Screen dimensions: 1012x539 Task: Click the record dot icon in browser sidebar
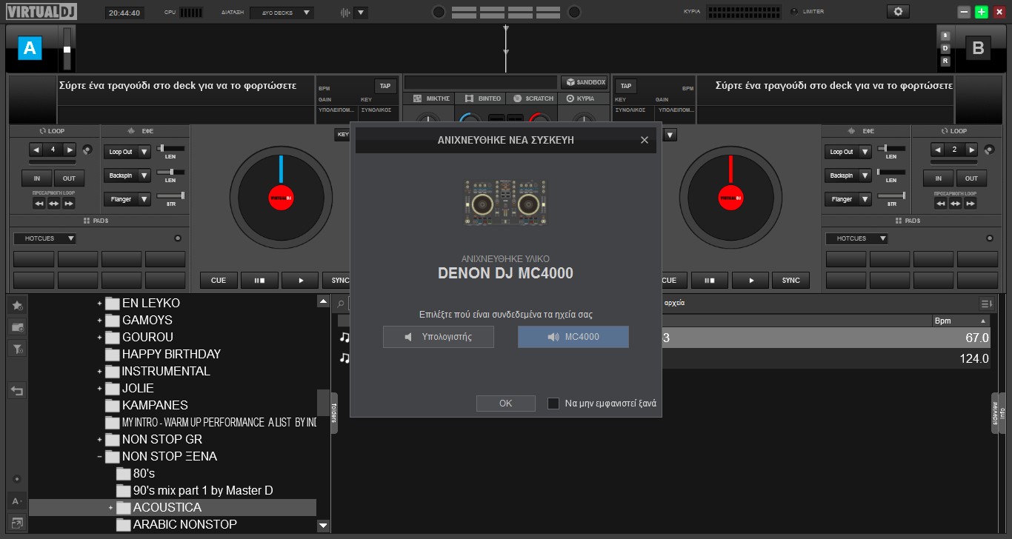tap(17, 479)
